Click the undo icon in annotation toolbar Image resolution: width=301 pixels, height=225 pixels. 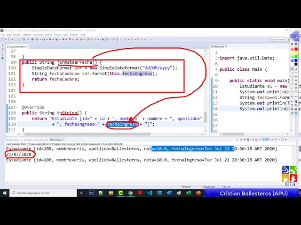(292, 102)
